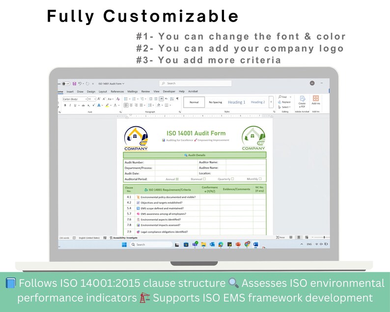Image resolution: width=390 pixels, height=312 pixels.
Task: Clear all formatting
Action: [x=118, y=99]
